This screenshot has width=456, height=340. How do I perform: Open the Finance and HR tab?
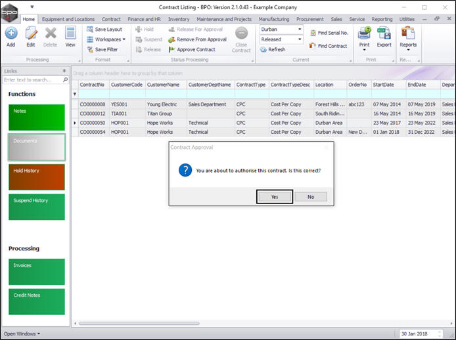click(x=144, y=19)
